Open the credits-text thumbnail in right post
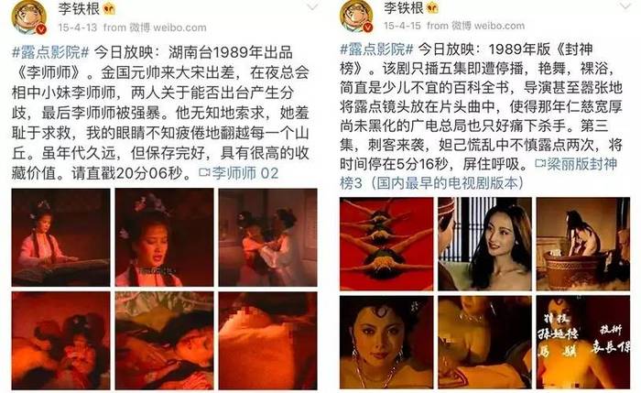 [x=583, y=343]
